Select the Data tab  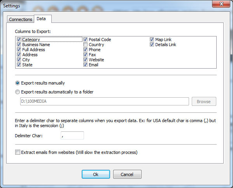[43, 19]
